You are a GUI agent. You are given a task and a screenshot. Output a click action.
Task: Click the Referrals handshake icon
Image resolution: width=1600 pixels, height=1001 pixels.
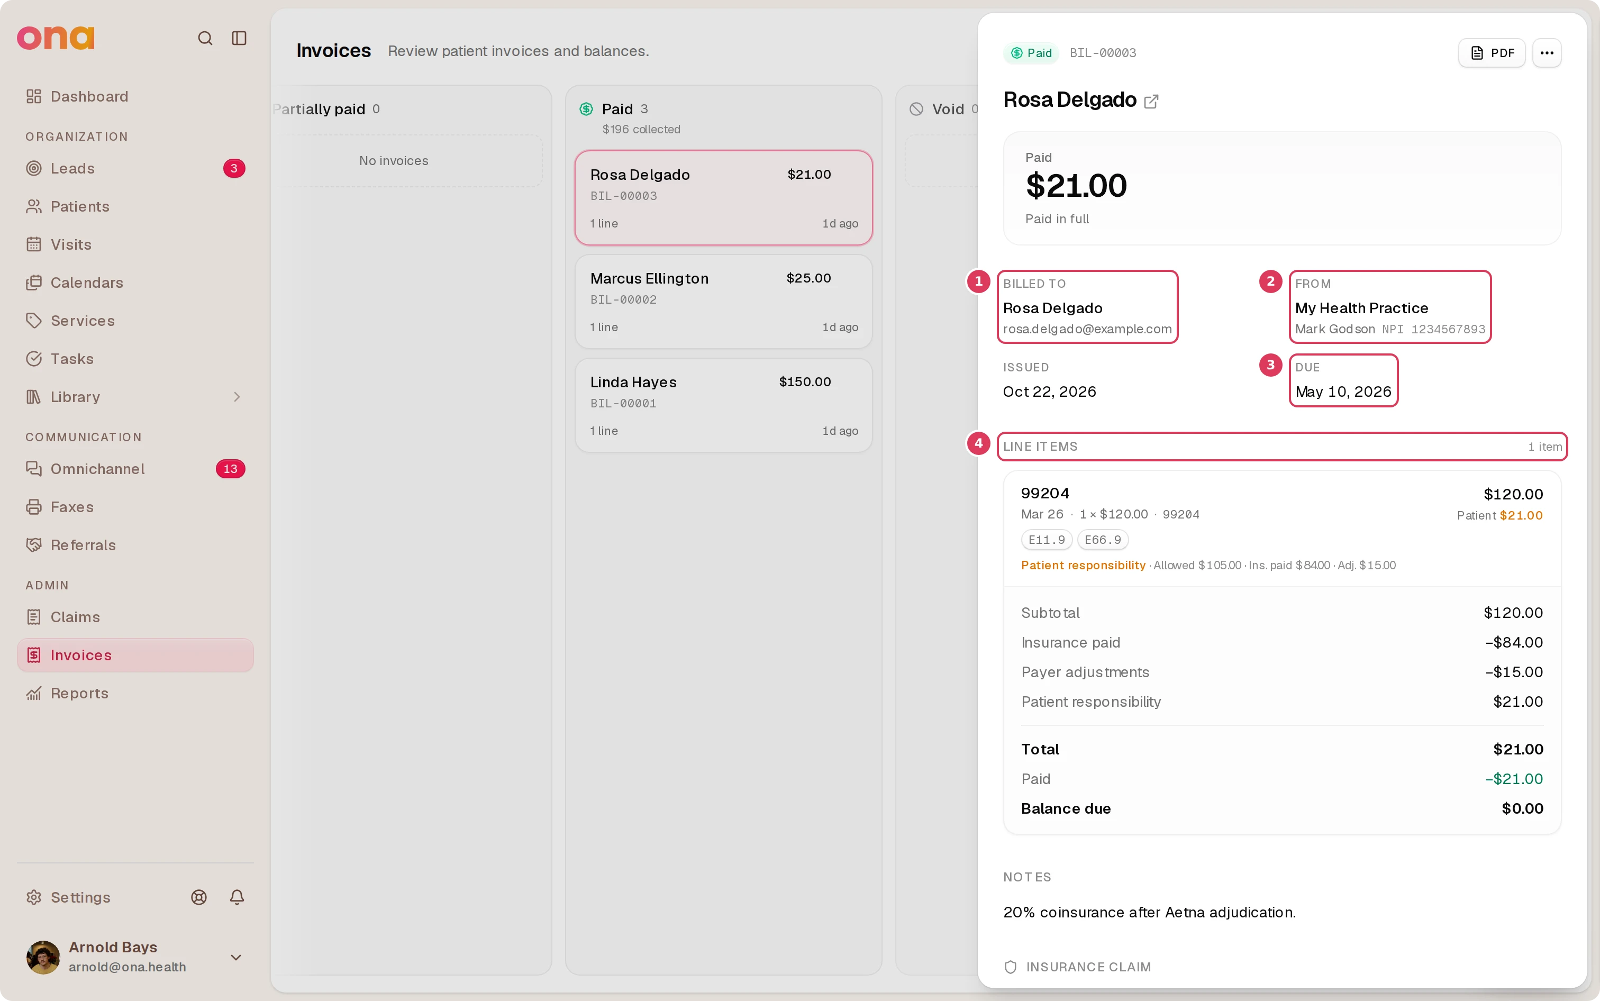tap(34, 545)
